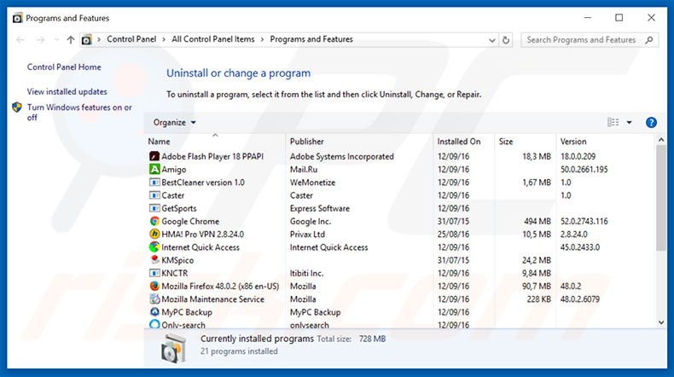Select the KMSpico program name
Viewport: 674px width, 377px height.
(x=177, y=260)
